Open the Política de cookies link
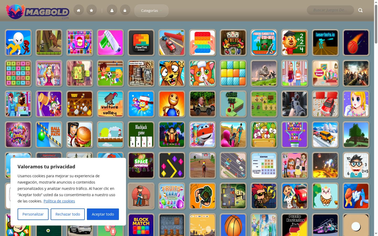The height and width of the screenshot is (236, 378). (x=59, y=201)
